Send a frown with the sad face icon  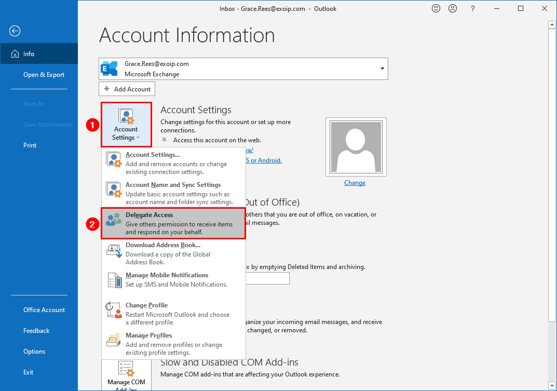click(453, 8)
